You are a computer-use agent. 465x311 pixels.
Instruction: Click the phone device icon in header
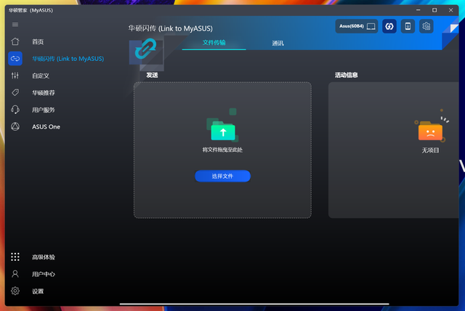(408, 26)
